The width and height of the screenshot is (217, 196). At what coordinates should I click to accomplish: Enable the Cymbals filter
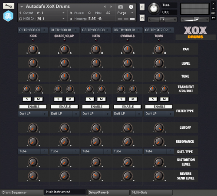(x=127, y=107)
